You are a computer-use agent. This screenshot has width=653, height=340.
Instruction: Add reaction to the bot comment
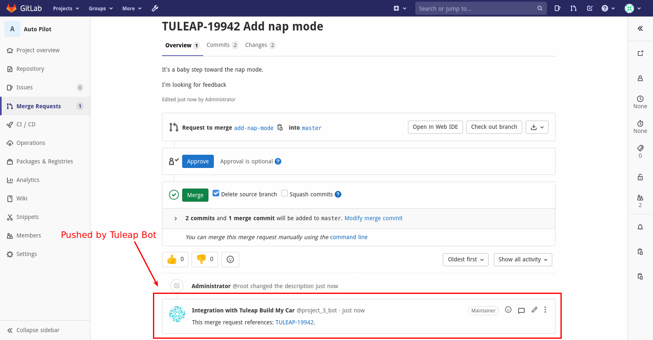click(508, 310)
